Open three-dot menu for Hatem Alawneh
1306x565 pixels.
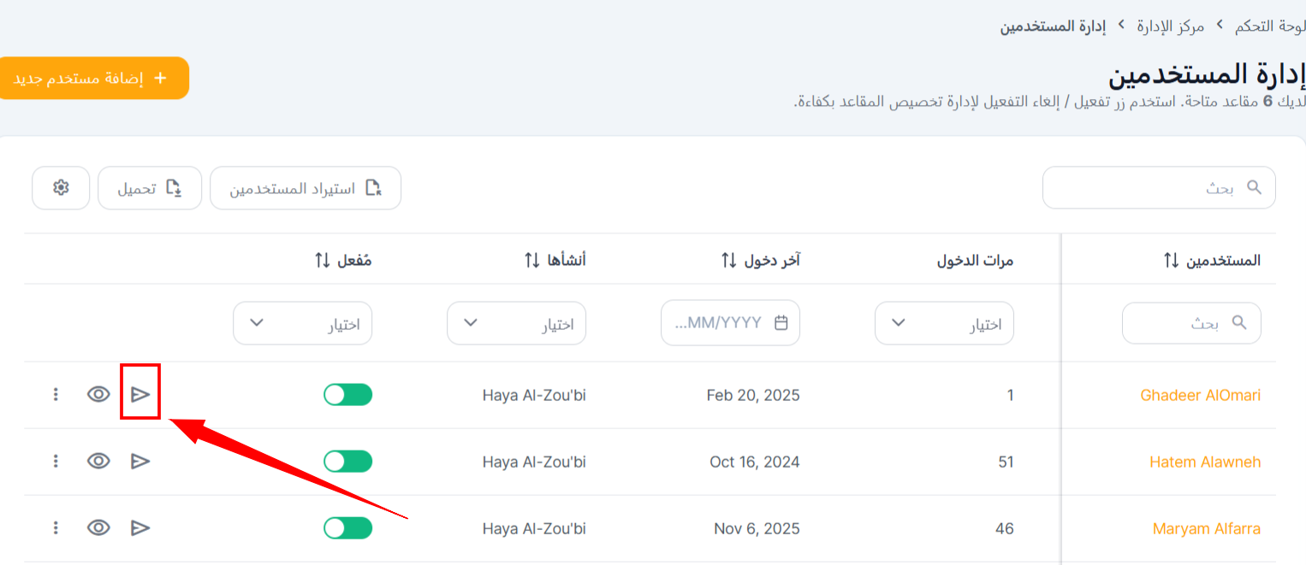click(56, 462)
